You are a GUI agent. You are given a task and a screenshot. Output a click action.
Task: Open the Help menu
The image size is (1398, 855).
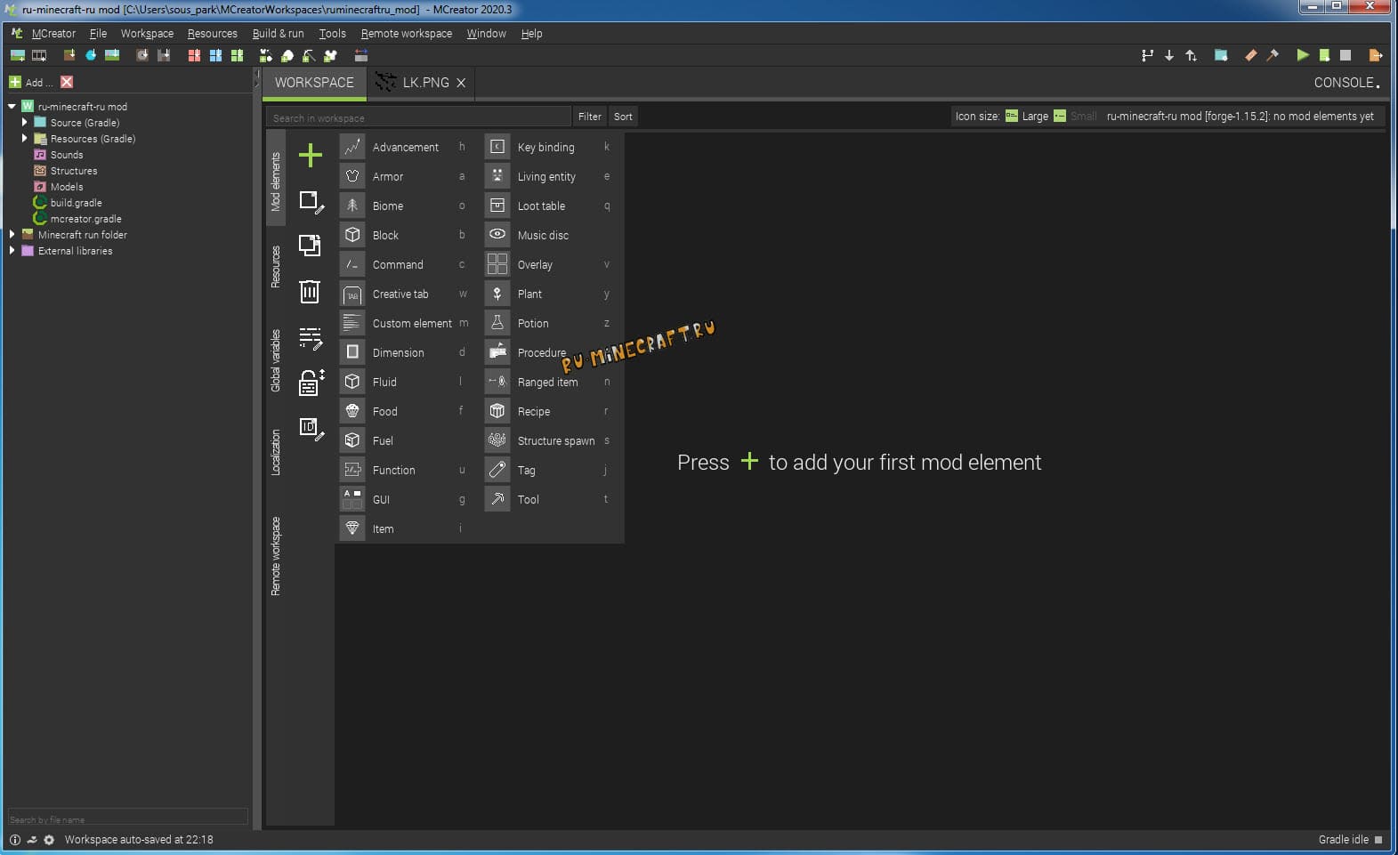[531, 33]
